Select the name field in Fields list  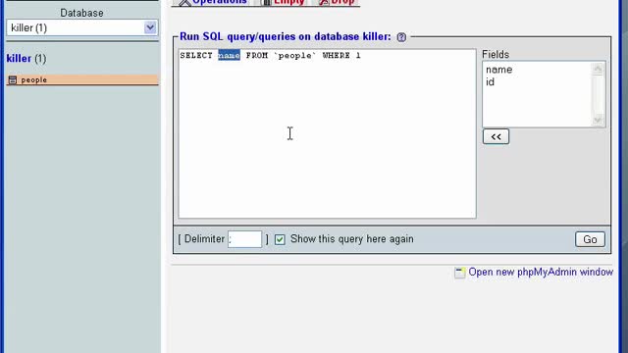[x=499, y=70]
